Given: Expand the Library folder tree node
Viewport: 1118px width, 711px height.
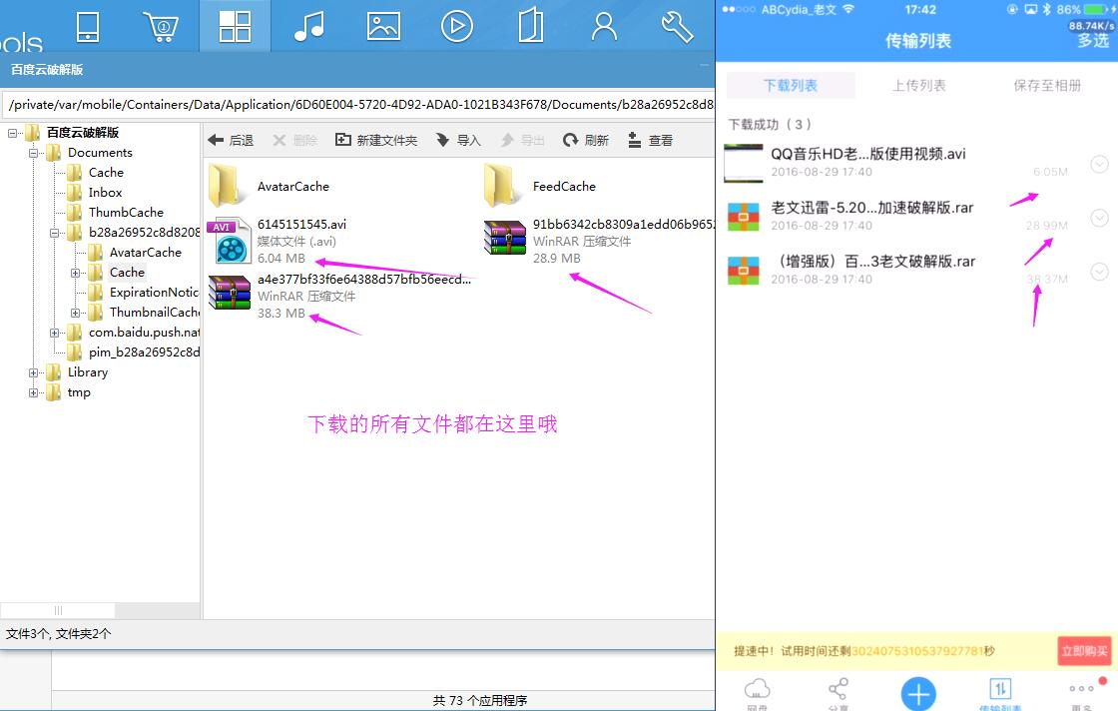Looking at the screenshot, I should click(34, 372).
